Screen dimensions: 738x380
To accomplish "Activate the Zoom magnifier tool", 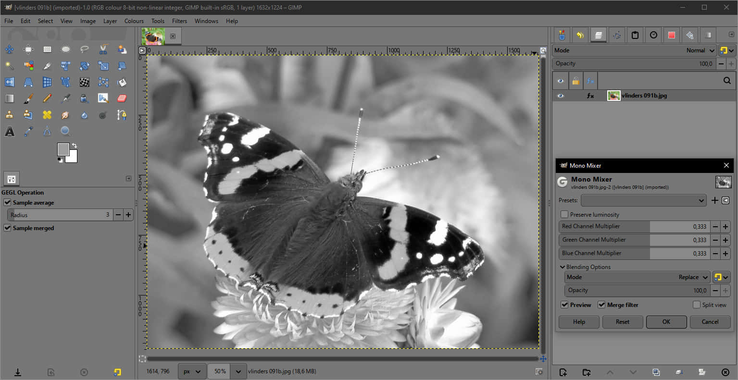I will [66, 131].
